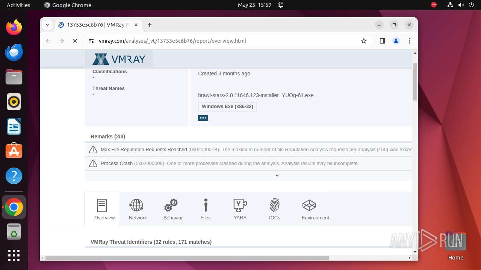Switch to the YARA tab
Viewport: 481px width, 270px height.
pyautogui.click(x=240, y=209)
